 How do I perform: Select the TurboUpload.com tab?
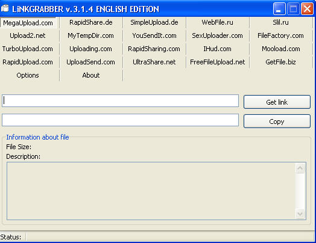(x=28, y=49)
